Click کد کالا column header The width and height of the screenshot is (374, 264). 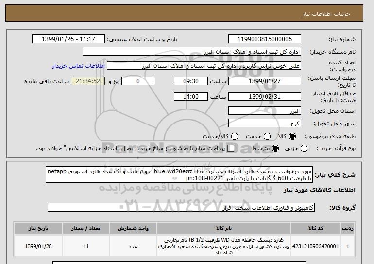click(316, 228)
